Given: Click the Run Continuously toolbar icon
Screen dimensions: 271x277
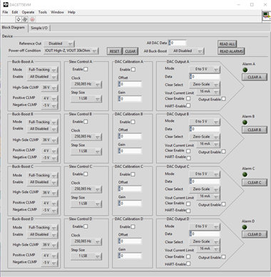Looking at the screenshot, I should click(25, 19).
